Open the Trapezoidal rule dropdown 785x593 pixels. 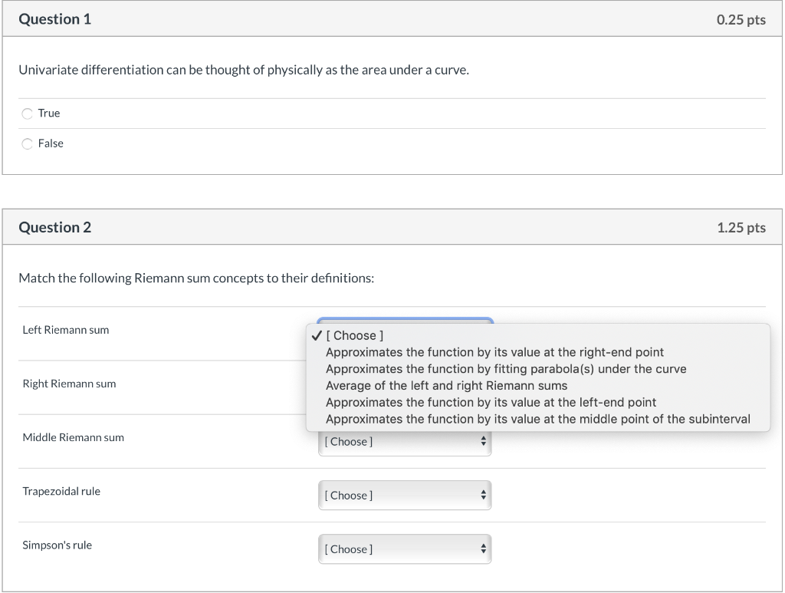pos(404,496)
